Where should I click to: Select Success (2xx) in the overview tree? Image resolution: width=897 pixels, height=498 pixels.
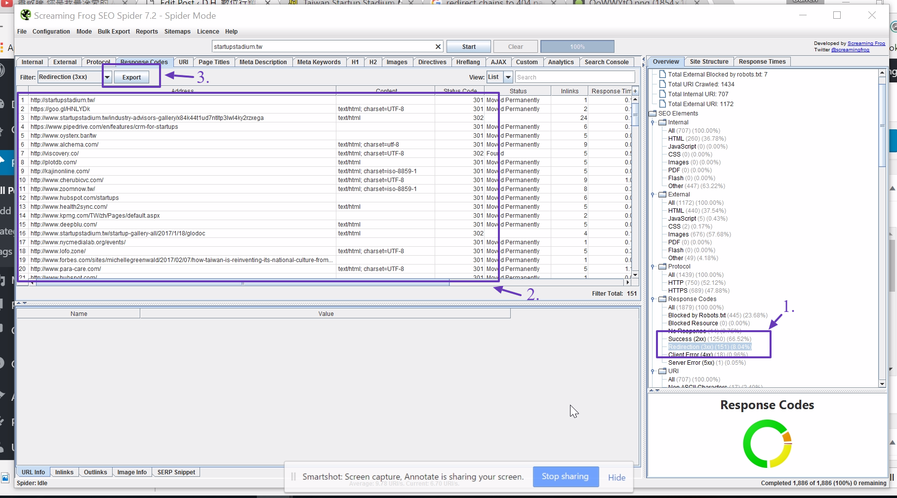(x=709, y=339)
